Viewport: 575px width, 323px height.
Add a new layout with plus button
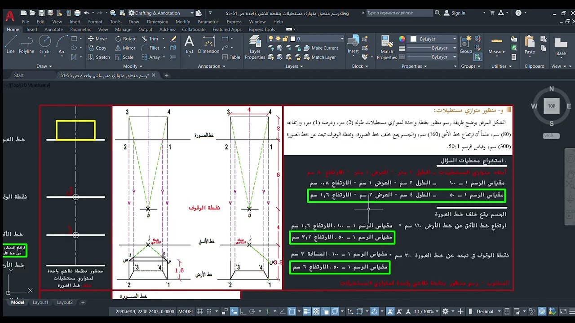[83, 302]
